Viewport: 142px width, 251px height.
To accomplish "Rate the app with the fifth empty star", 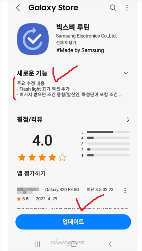I will 62,158.
